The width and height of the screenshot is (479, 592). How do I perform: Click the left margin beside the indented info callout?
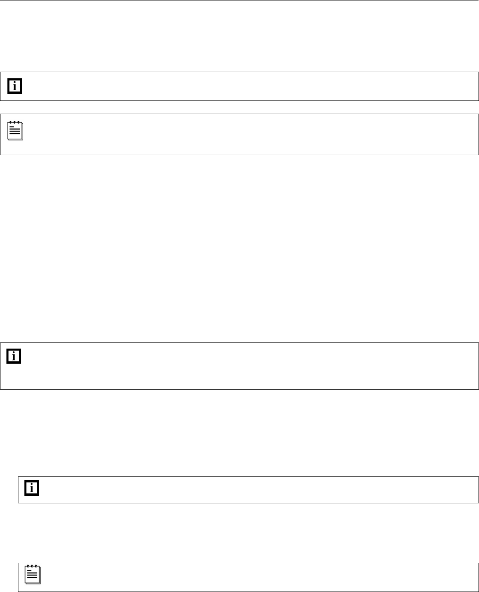[8, 490]
